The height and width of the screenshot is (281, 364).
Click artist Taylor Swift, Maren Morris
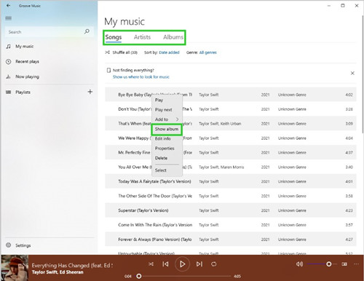[x=221, y=167]
